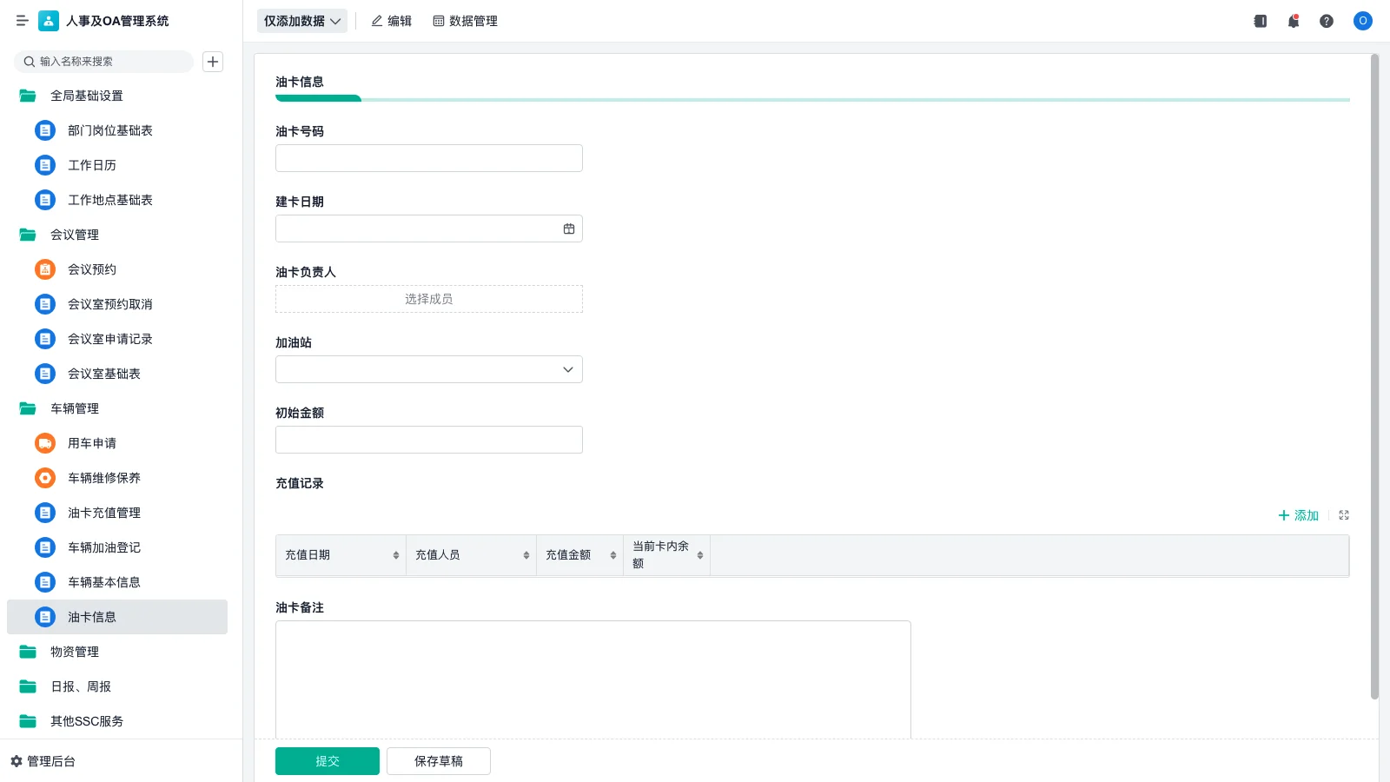This screenshot has height=782, width=1390.
Task: Click the 部门岗位基础表 form icon
Action: (x=45, y=130)
